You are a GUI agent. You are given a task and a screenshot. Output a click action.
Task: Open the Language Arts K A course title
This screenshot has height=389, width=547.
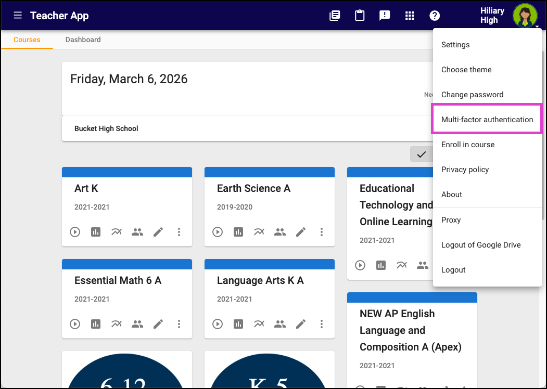point(260,280)
